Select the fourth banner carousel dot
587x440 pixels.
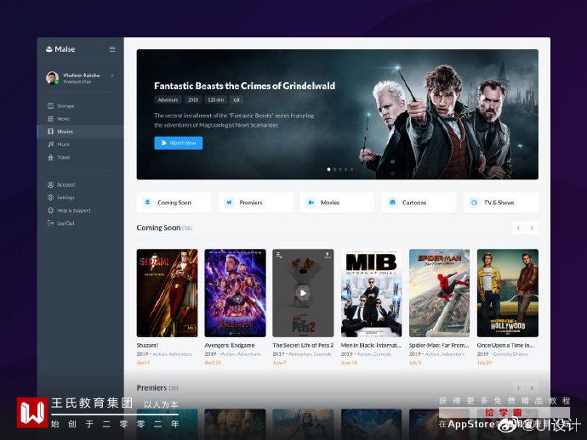[345, 169]
